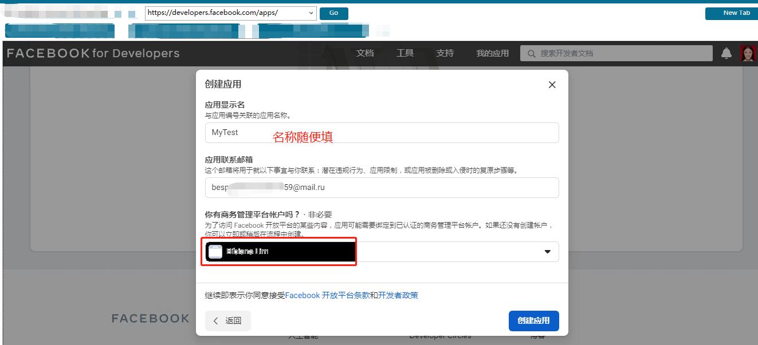
Task: Open the business manager account dropdown arrow
Action: point(547,252)
